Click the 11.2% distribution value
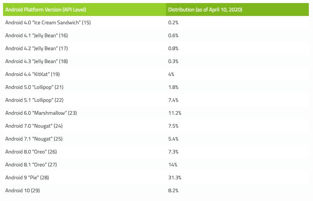Screen dimensions: 313x201 click(x=174, y=113)
